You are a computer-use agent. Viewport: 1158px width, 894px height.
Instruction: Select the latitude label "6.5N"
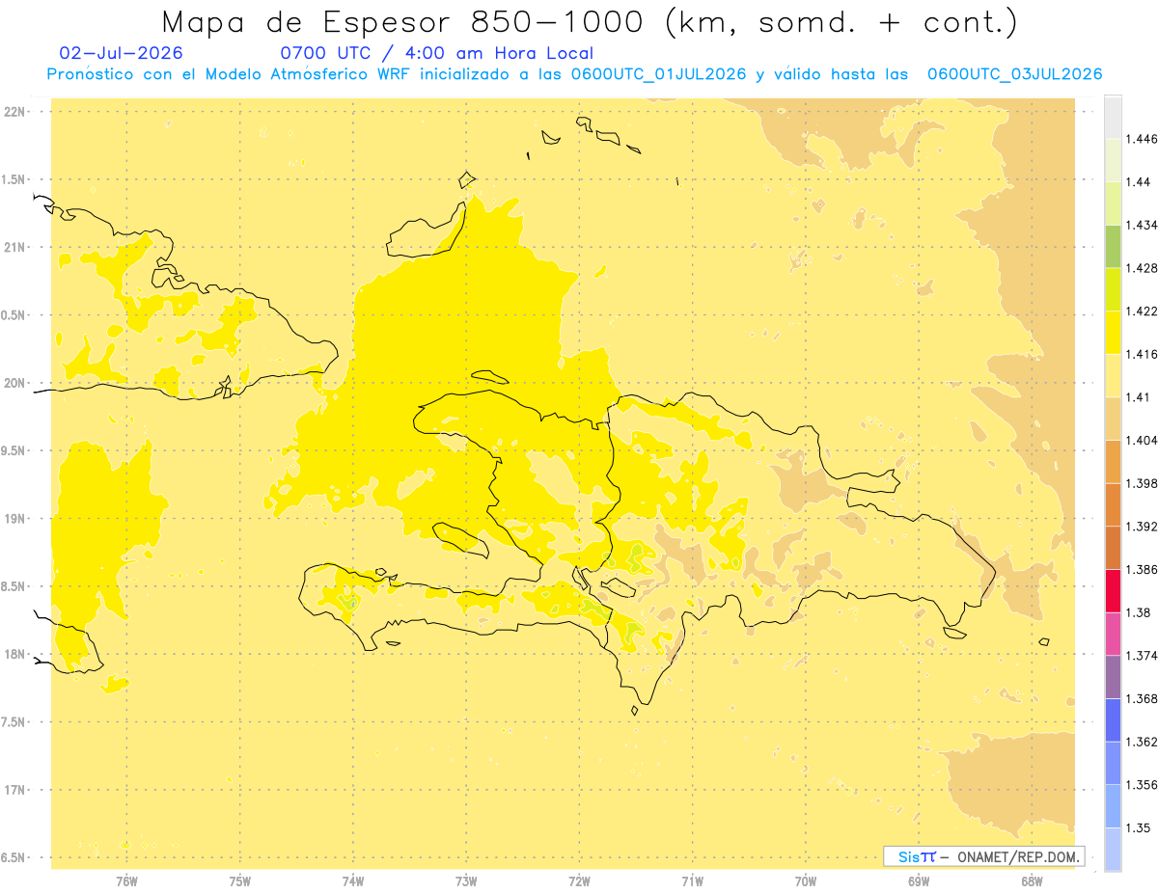tap(14, 858)
